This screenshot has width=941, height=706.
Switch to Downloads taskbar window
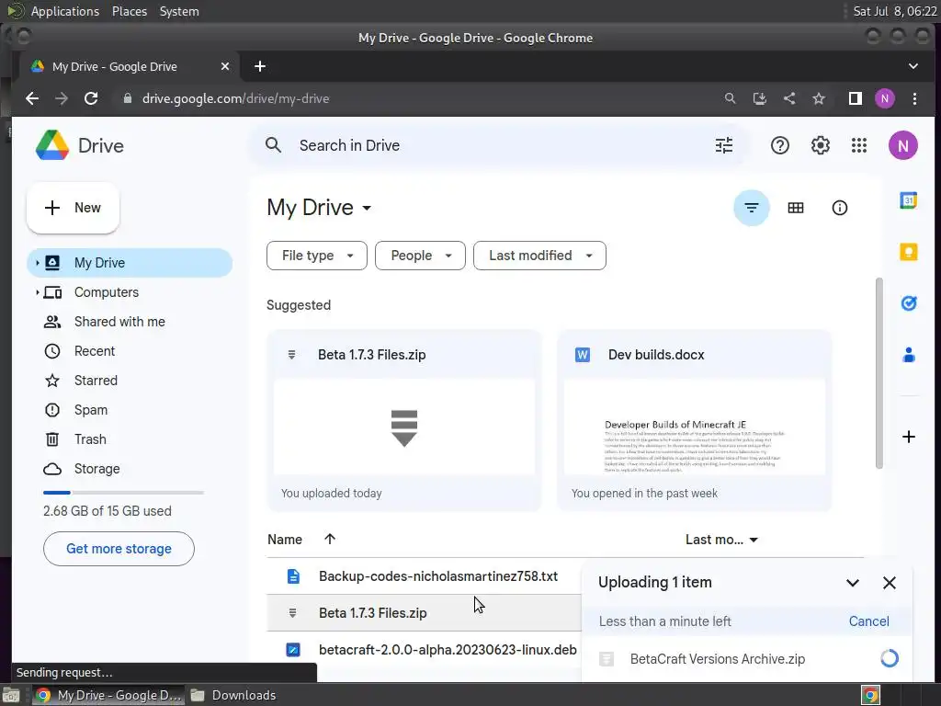point(233,695)
